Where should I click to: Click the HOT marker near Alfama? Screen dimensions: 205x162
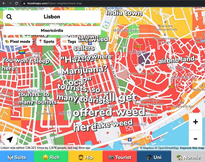tap(171, 87)
